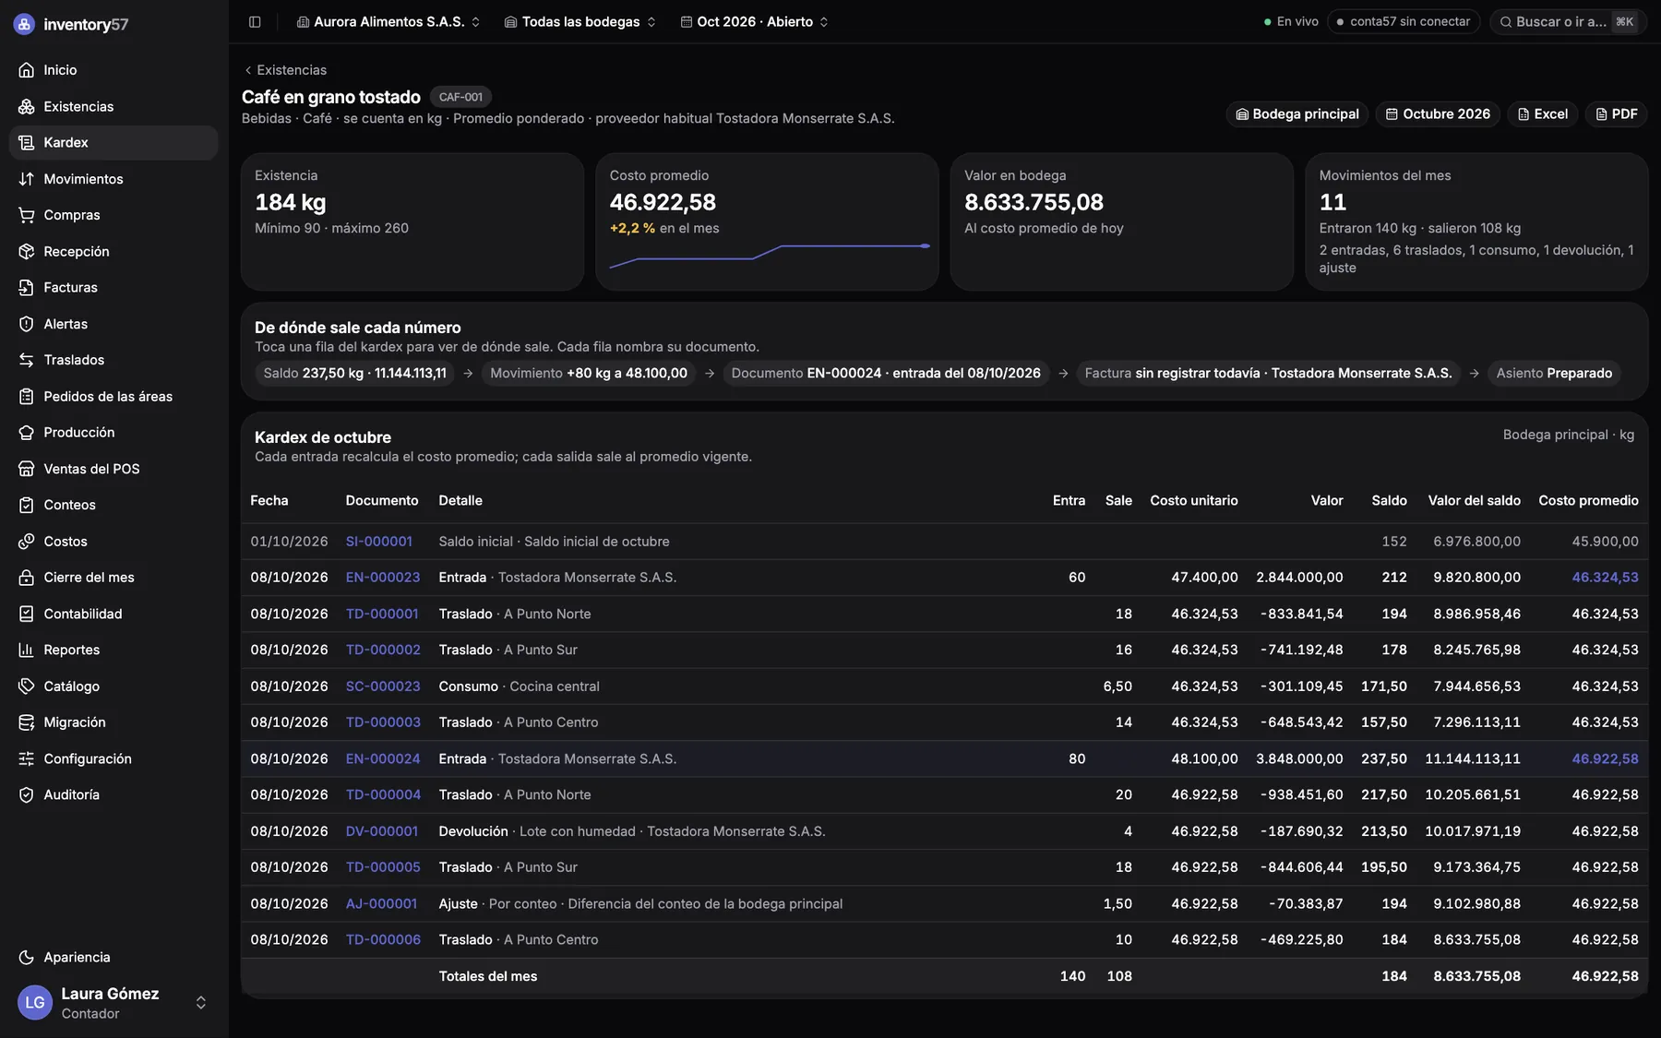Toggle Apariencia theme setting
Image resolution: width=1661 pixels, height=1038 pixels.
coord(114,958)
